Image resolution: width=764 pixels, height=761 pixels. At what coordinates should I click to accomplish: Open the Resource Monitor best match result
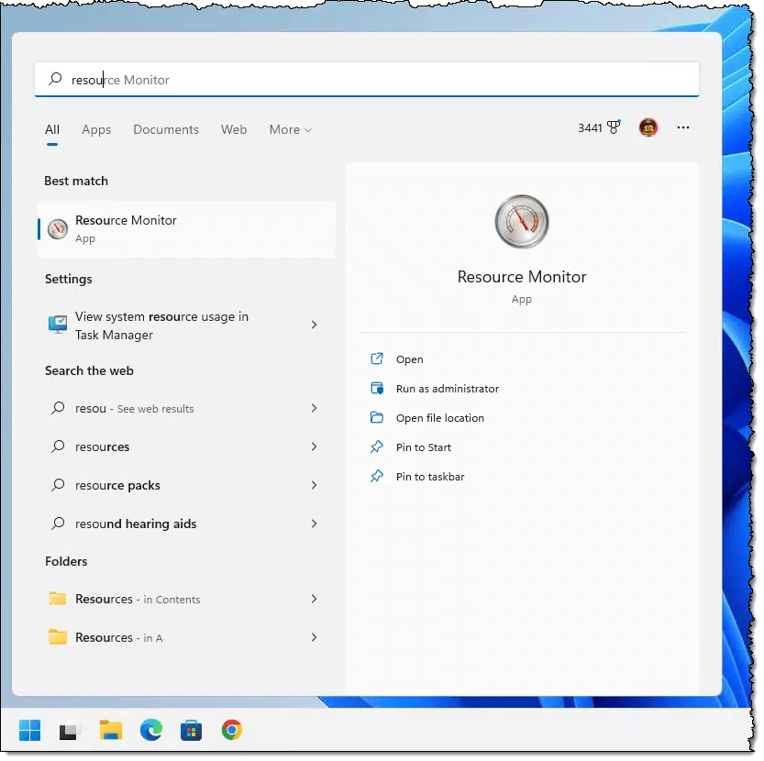click(186, 229)
